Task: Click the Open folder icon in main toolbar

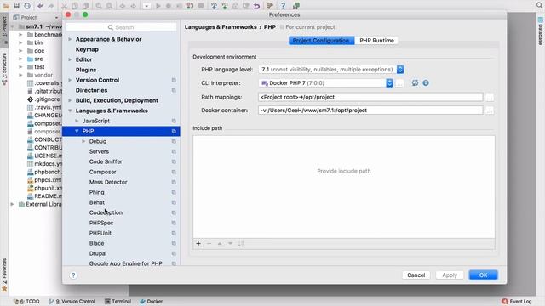Action: [x=6, y=6]
